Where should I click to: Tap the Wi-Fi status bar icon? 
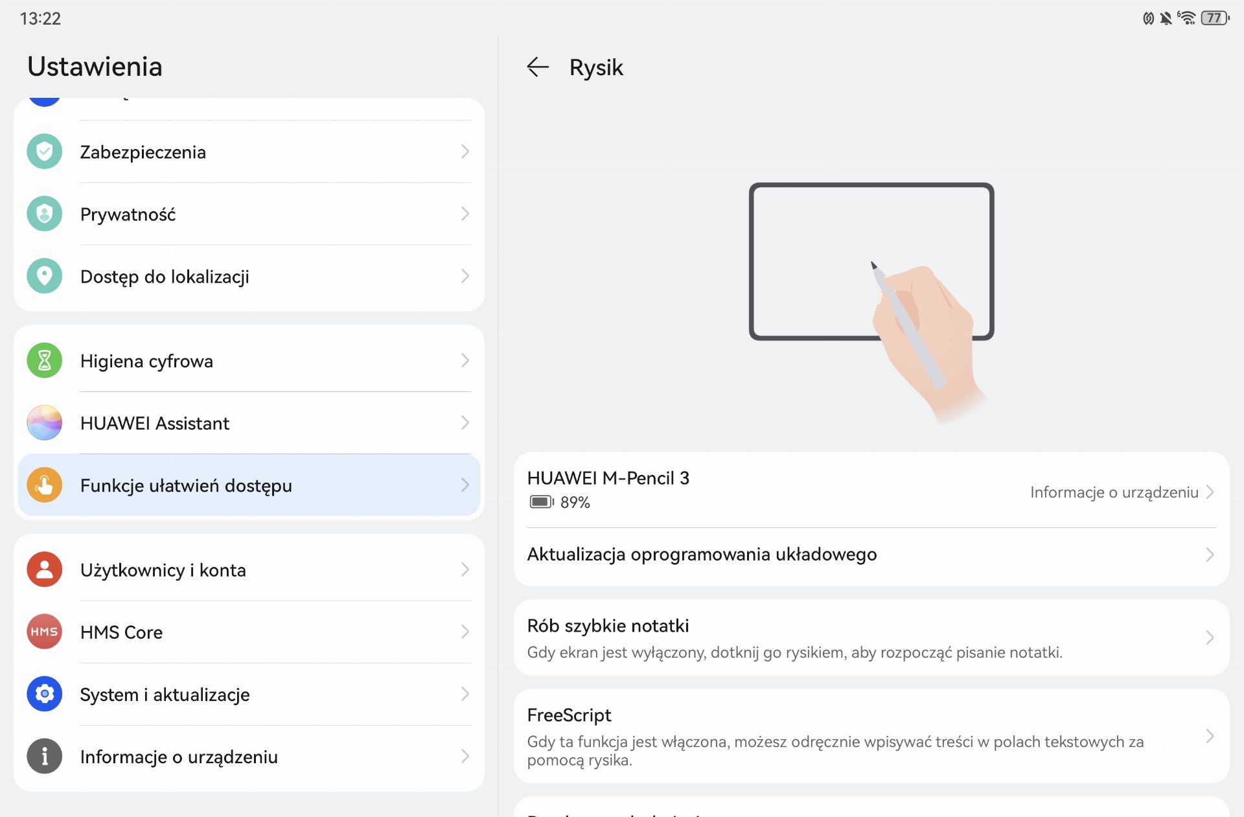pyautogui.click(x=1186, y=18)
